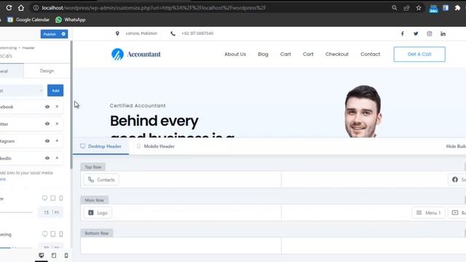Toggle Twitter item visibility eye
This screenshot has height=262, width=466.
coord(47,124)
